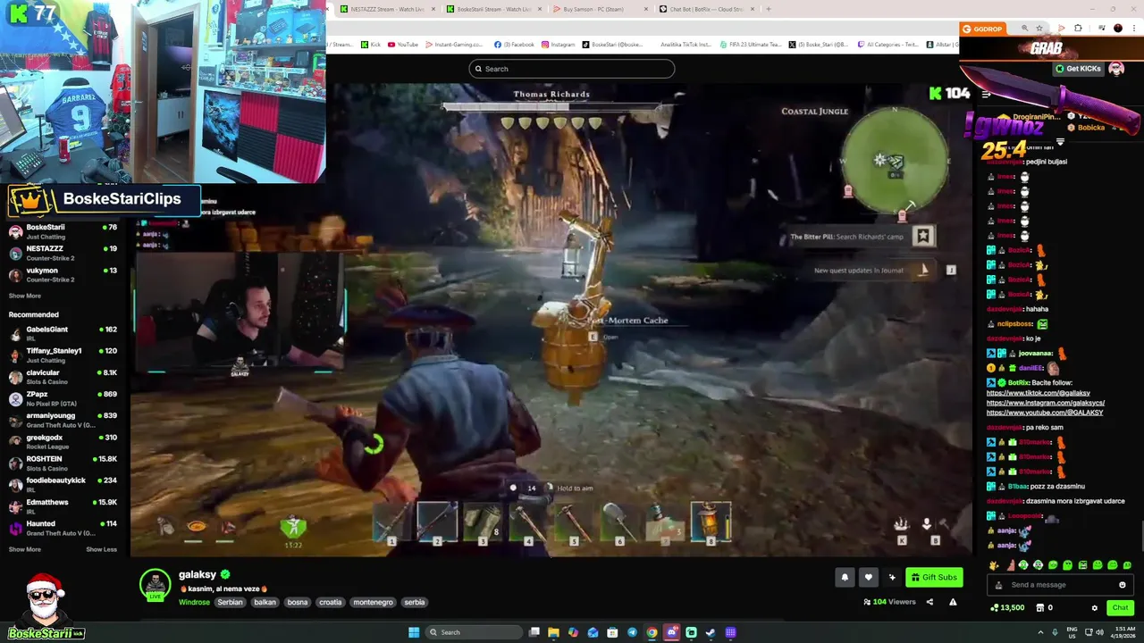The height and width of the screenshot is (643, 1144).
Task: Open tiktok.com/@galaksy link in chat
Action: click(1038, 393)
